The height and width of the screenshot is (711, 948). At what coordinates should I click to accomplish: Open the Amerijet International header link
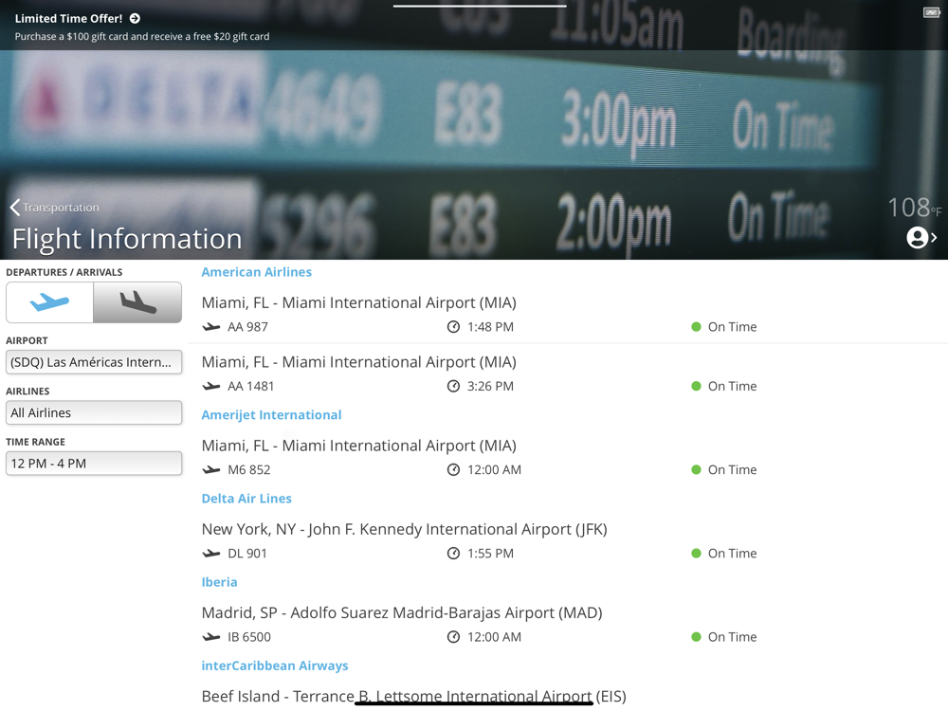click(x=271, y=415)
